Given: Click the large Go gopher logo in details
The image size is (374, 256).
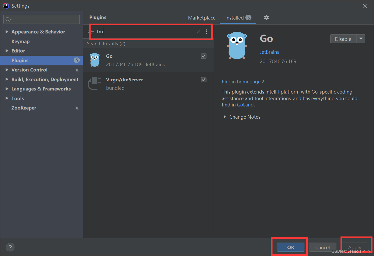Looking at the screenshot, I should (x=237, y=45).
